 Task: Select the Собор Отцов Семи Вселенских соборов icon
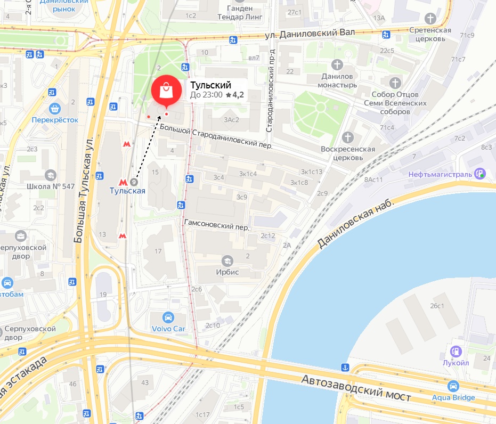(x=395, y=83)
